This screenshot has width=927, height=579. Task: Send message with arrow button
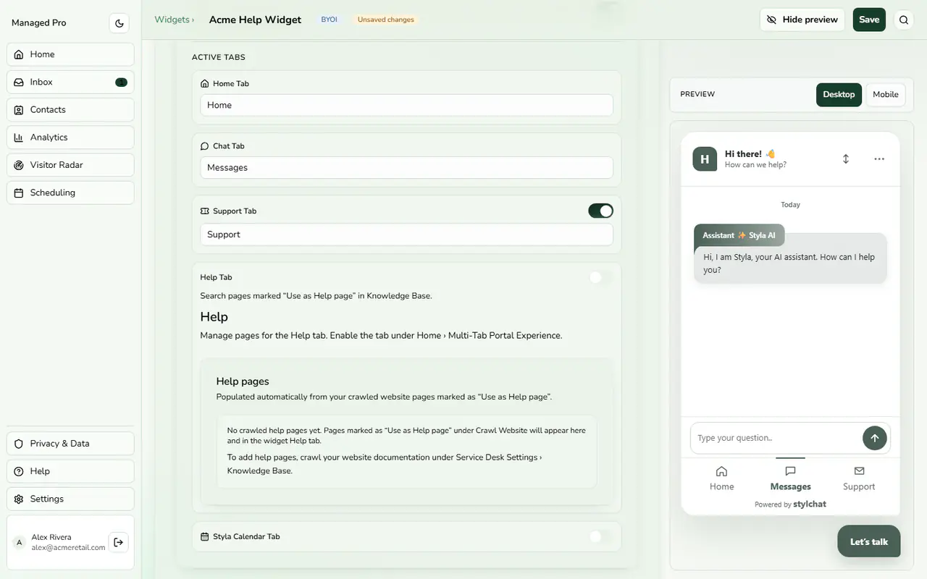[875, 438]
